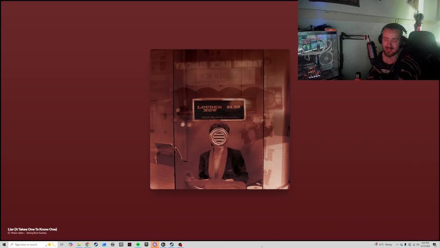The image size is (440, 248).
Task: Open the microphone tray icon
Action: [x=405, y=245]
